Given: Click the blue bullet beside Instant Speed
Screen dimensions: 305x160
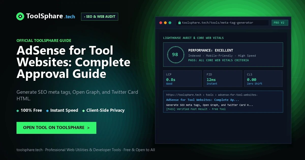Looking at the screenshot, I should 48,111.
